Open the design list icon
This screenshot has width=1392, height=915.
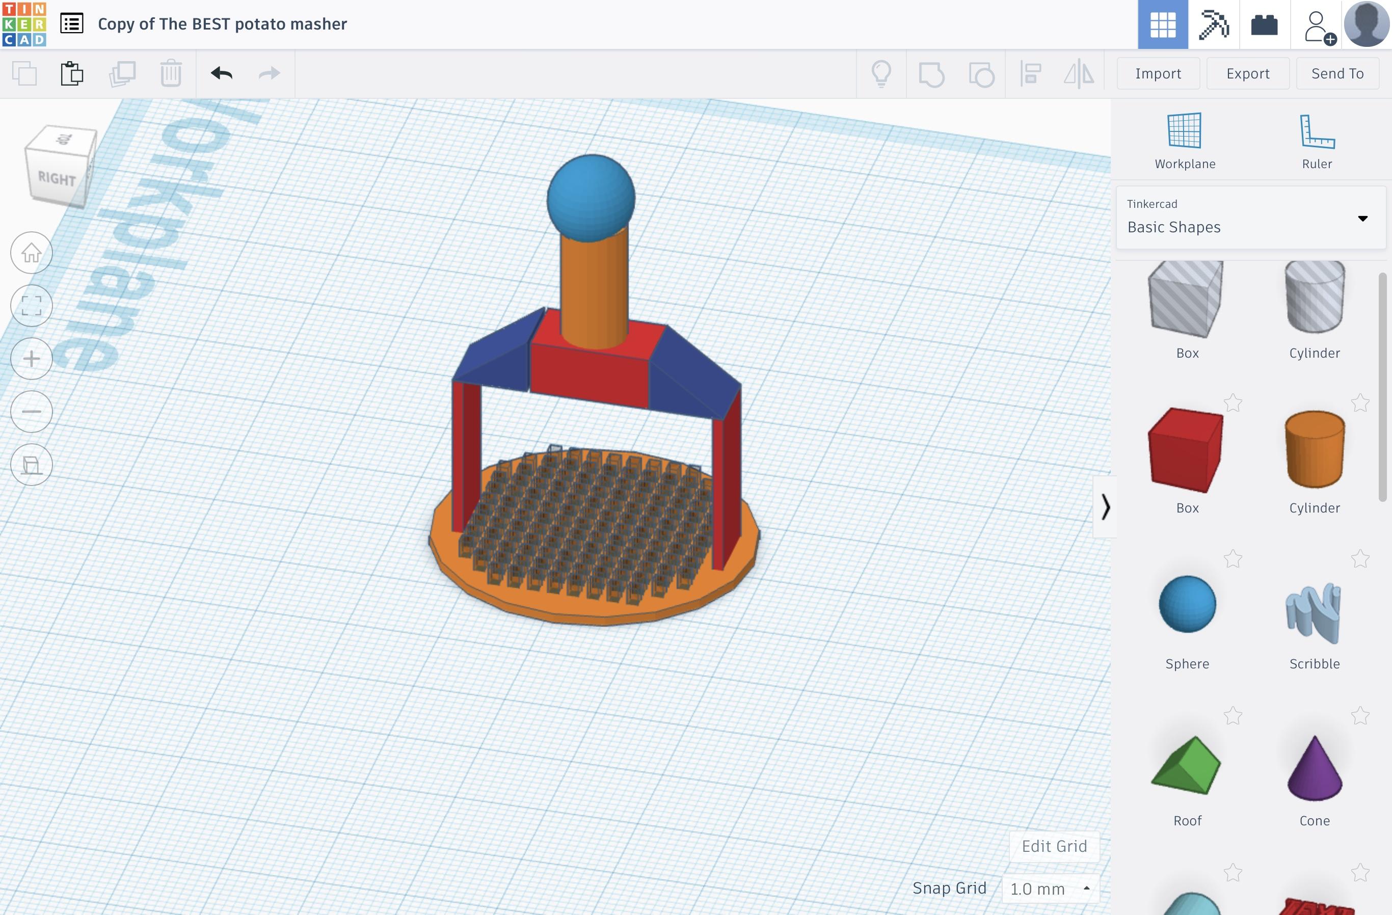click(72, 24)
